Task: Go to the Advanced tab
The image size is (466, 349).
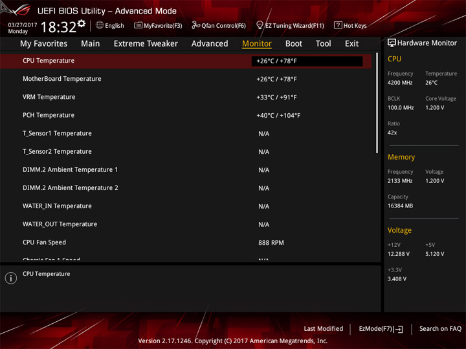Action: coord(210,44)
